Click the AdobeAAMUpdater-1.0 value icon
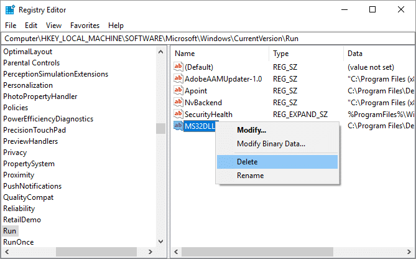The width and height of the screenshot is (416, 259). (179, 79)
